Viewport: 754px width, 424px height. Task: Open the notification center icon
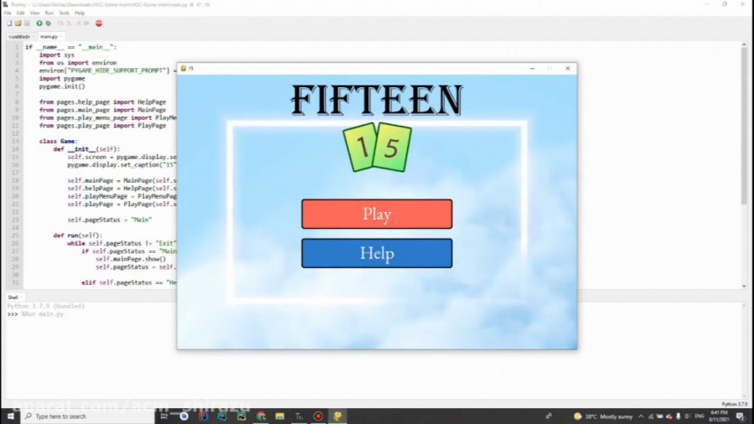pos(741,416)
